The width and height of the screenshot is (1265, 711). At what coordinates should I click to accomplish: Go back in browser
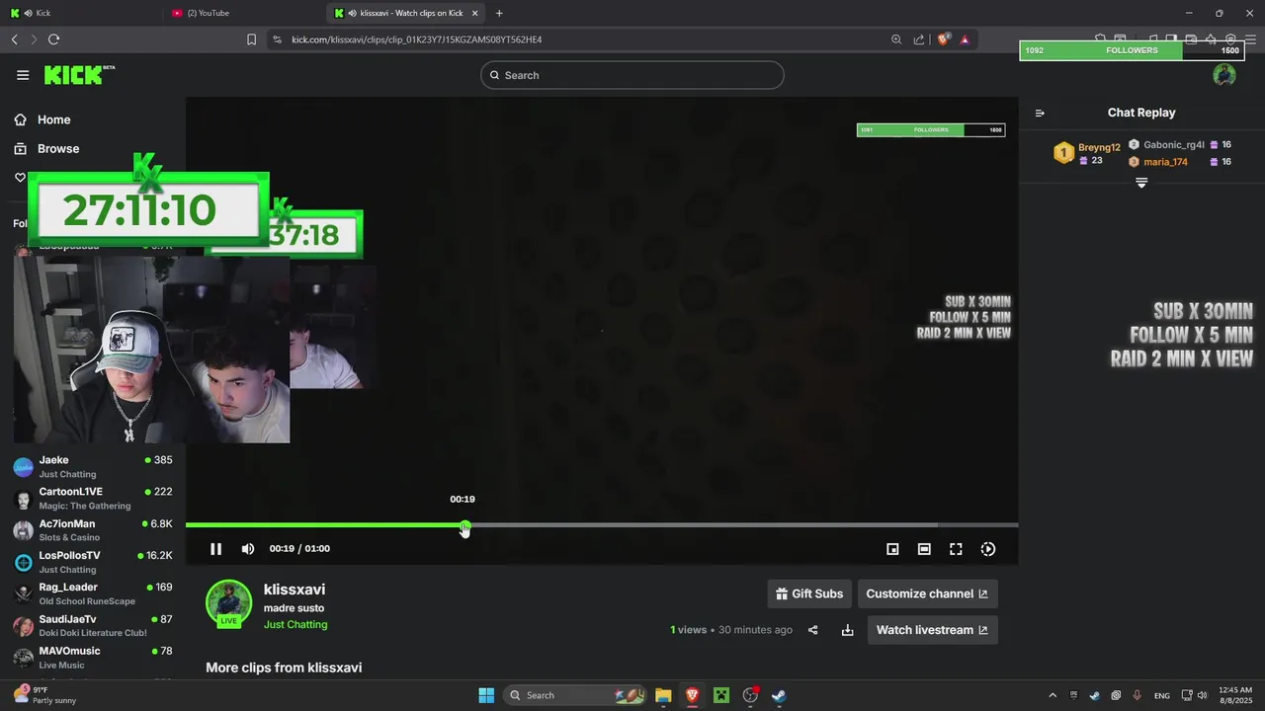pyautogui.click(x=14, y=39)
